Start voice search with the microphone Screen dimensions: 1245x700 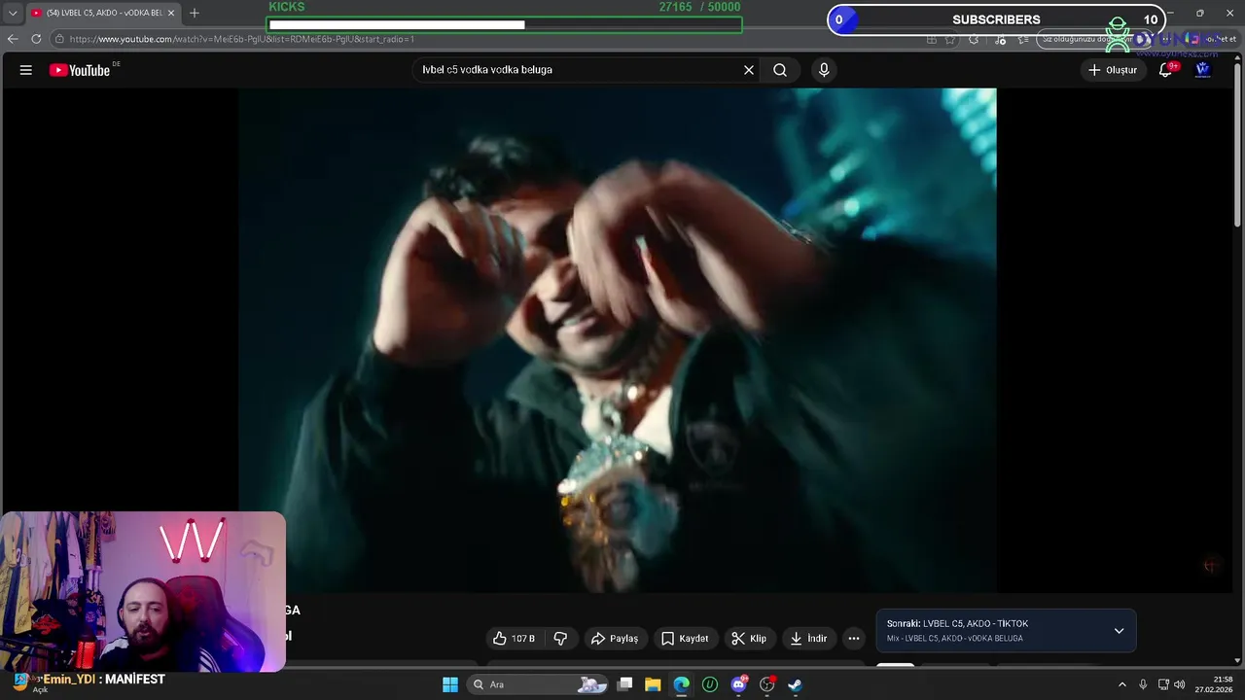(824, 70)
